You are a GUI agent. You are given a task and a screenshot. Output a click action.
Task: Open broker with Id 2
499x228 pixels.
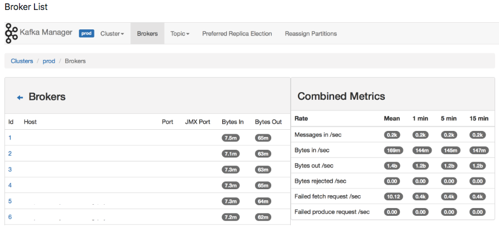tap(10, 154)
